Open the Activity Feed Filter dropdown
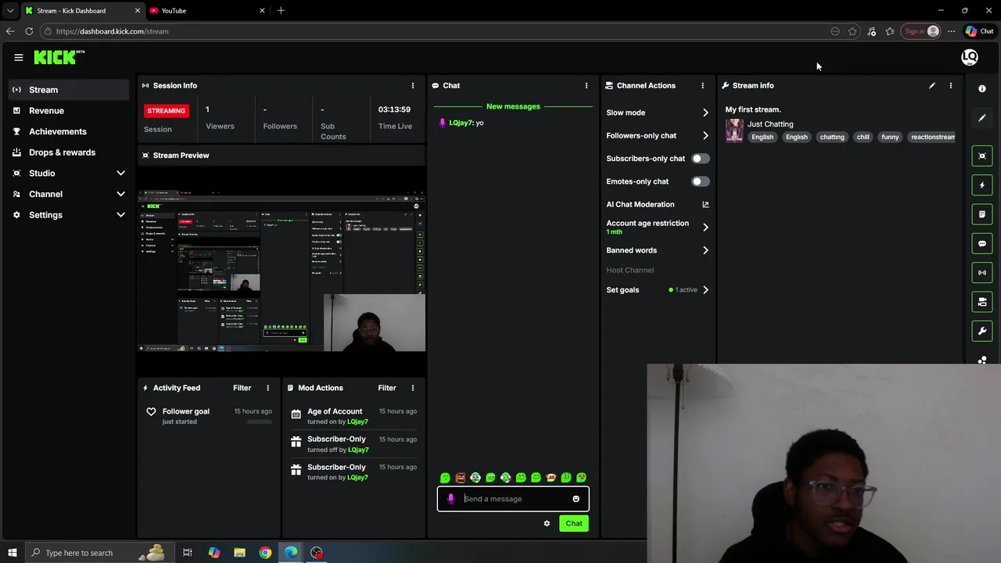The image size is (1001, 563). [x=242, y=388]
